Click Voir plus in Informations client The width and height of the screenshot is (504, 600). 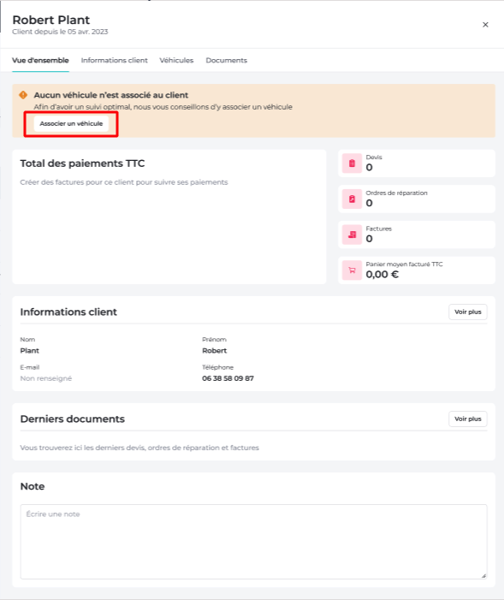468,312
